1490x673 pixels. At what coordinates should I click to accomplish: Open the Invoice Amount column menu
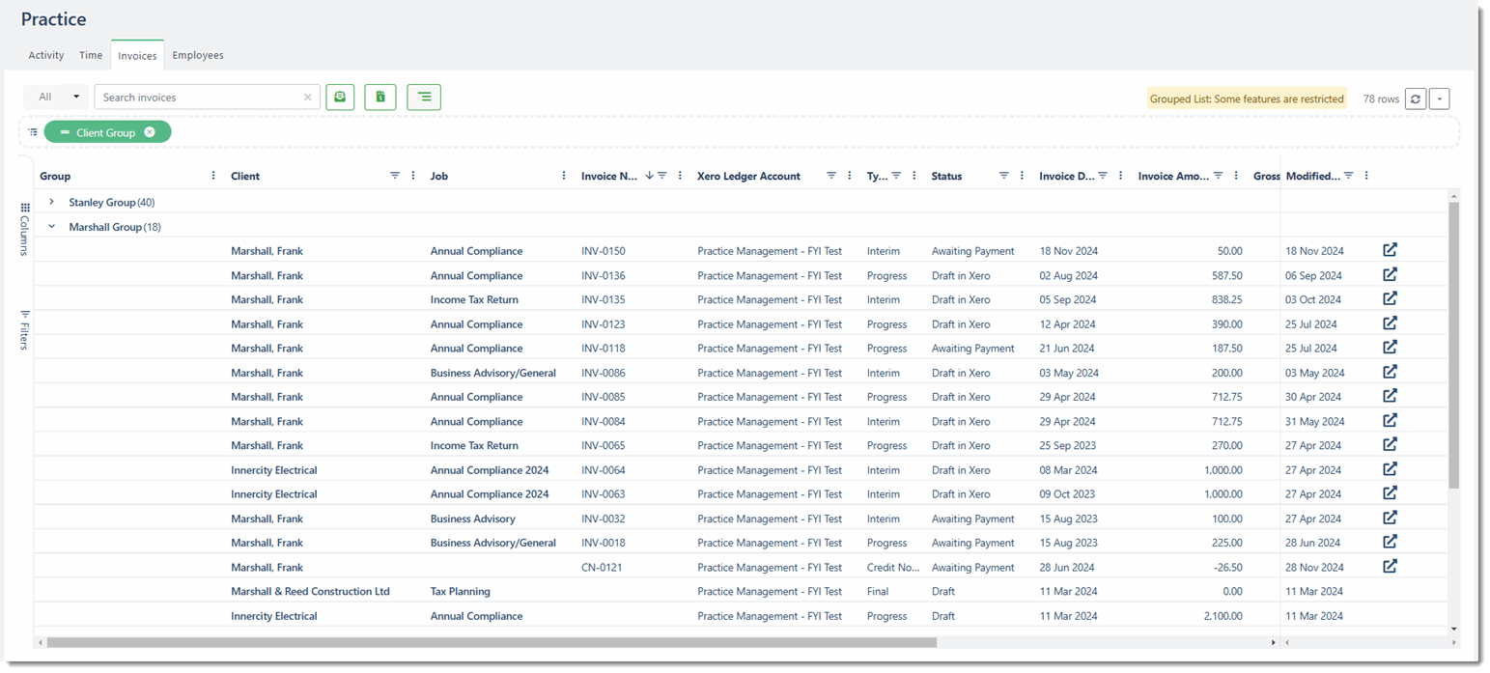click(x=1236, y=176)
